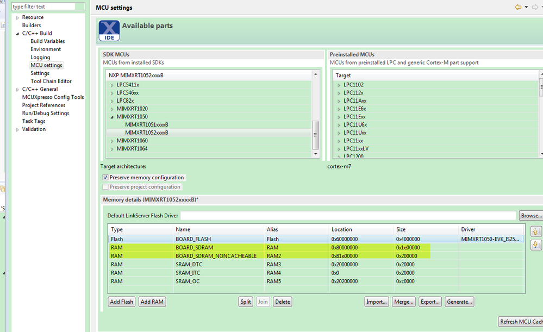Collapse the C/C++ Build tree node

pyautogui.click(x=17, y=34)
